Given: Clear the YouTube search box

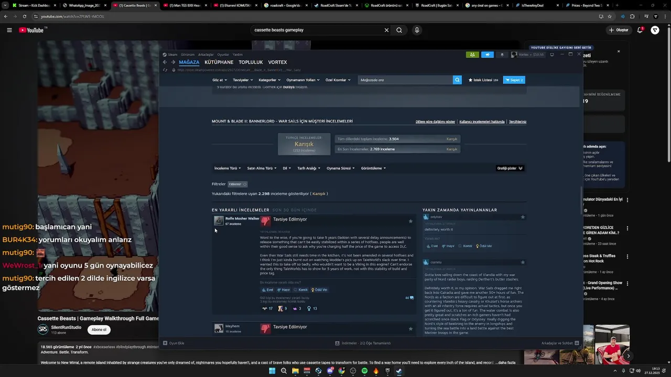Looking at the screenshot, I should (x=386, y=30).
